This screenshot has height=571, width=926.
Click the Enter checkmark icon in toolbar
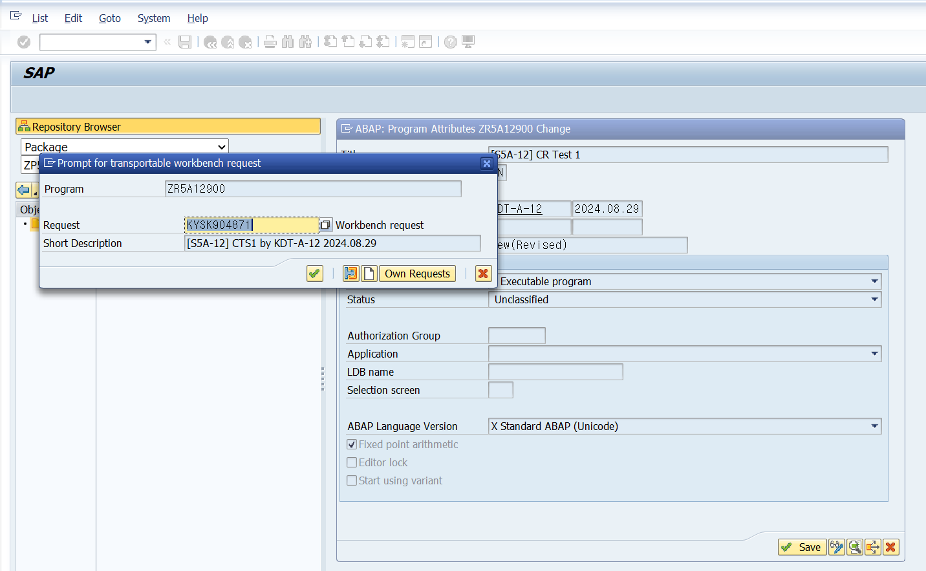click(24, 42)
